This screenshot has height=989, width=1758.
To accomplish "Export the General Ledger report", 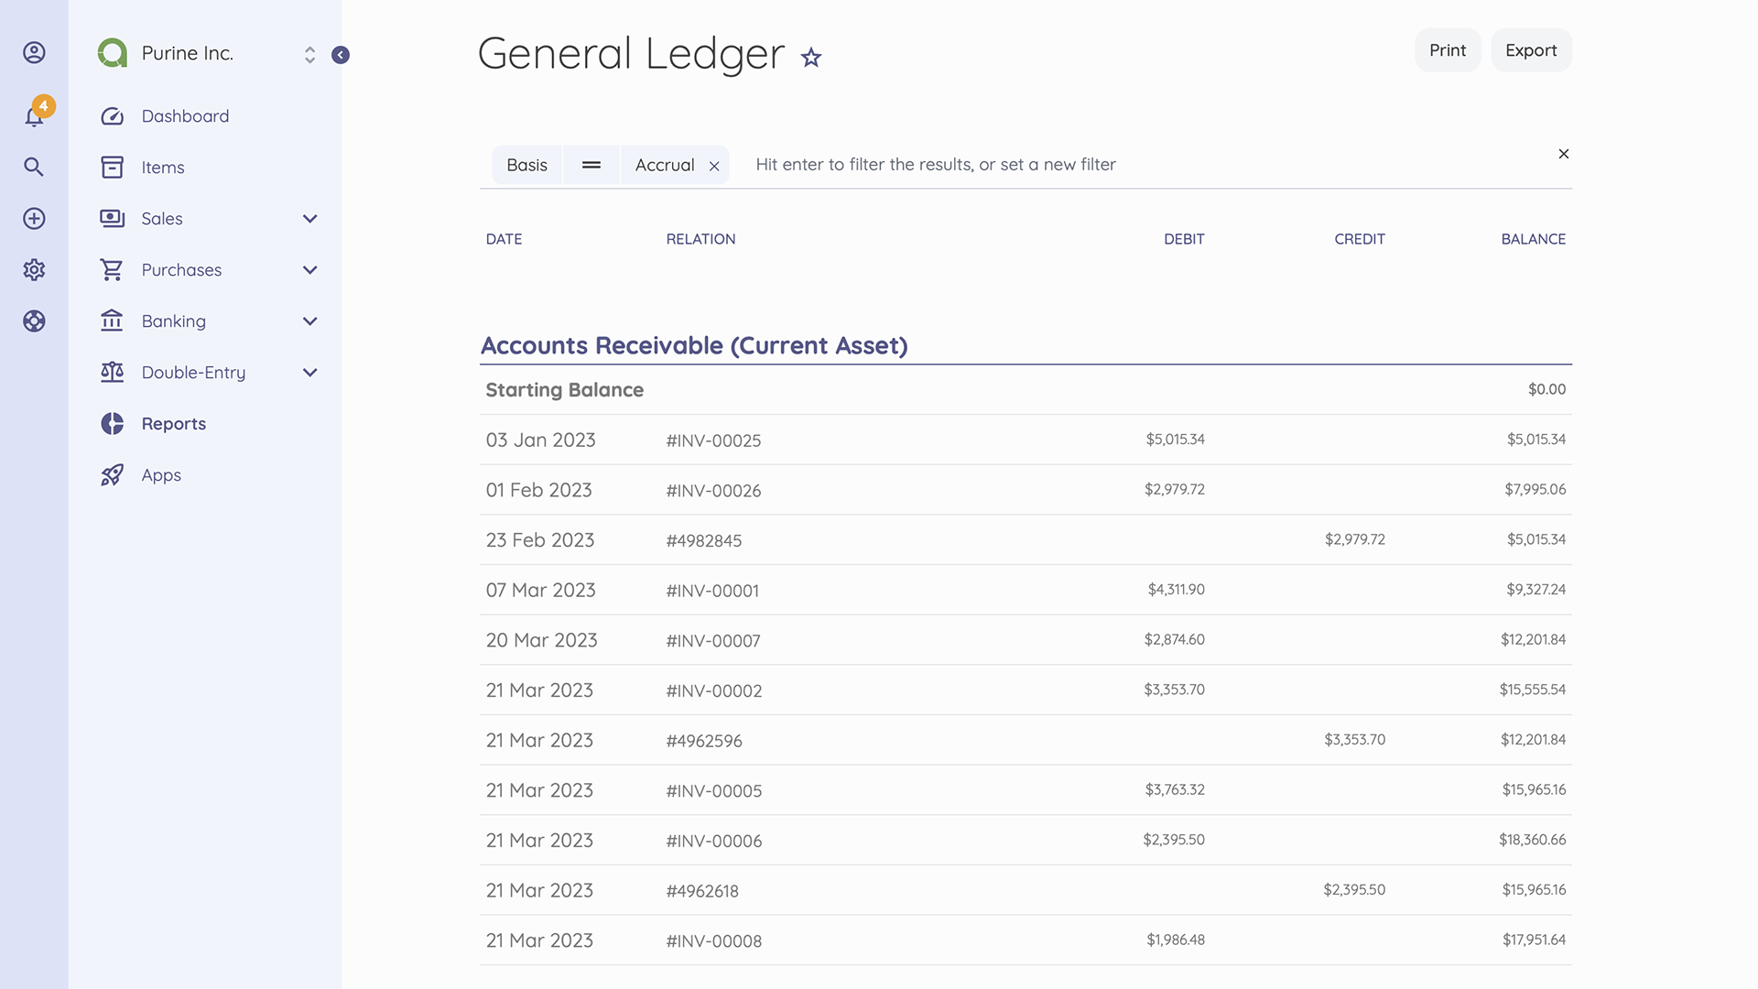I will click(x=1531, y=50).
